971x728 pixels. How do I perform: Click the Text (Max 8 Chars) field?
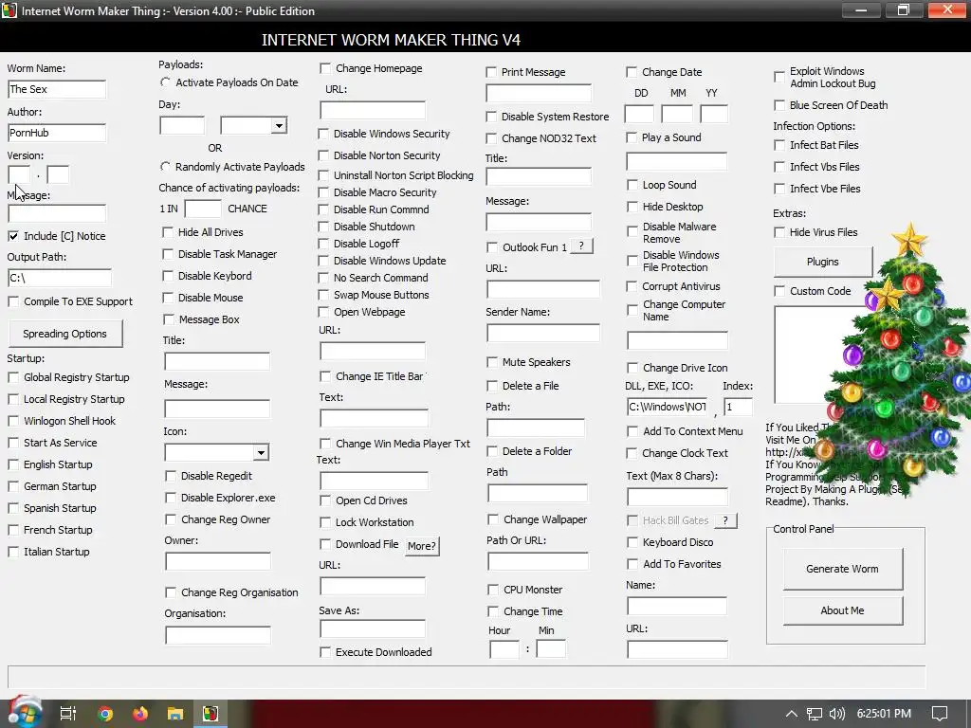[677, 497]
